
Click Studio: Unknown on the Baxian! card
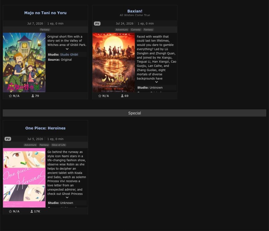pos(150,87)
